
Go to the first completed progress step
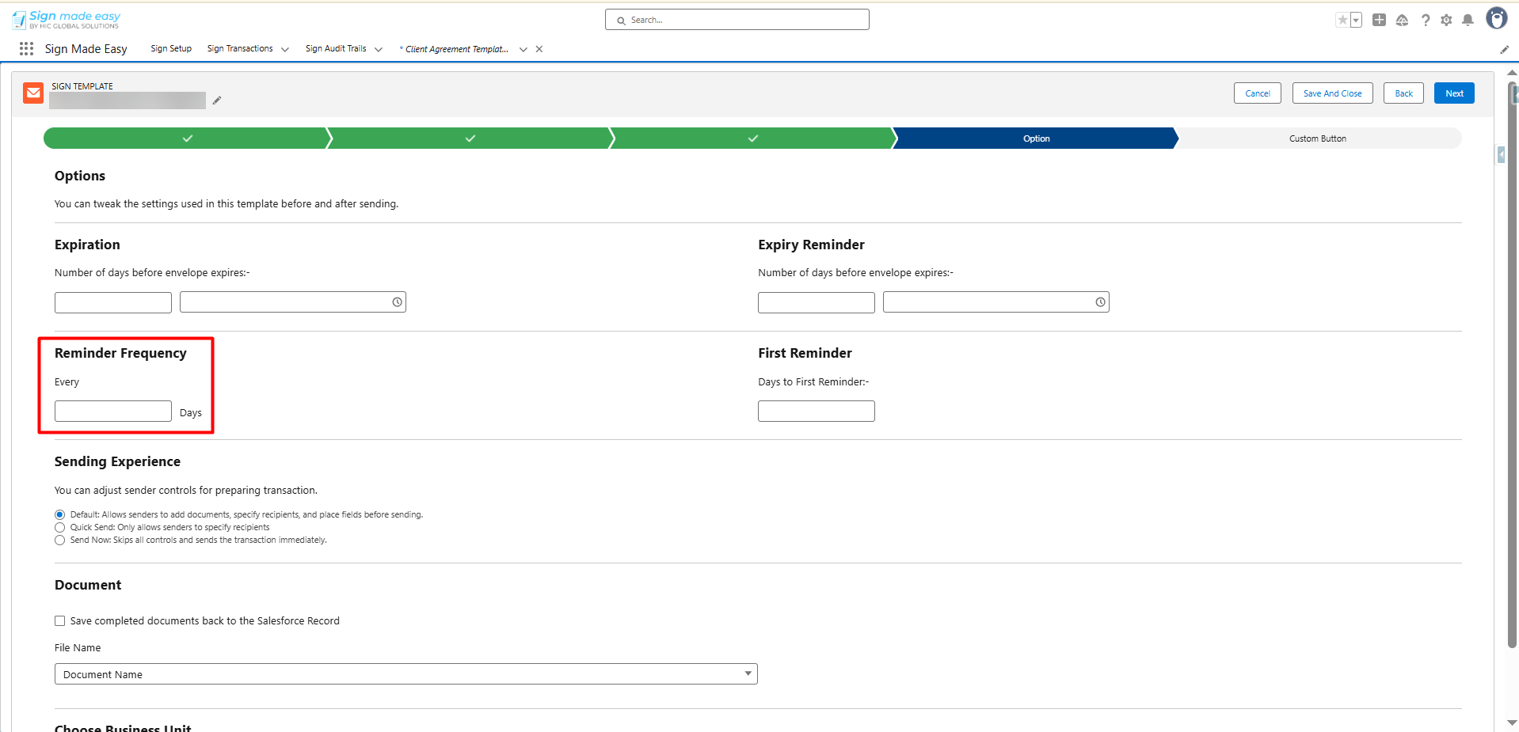[x=187, y=138]
